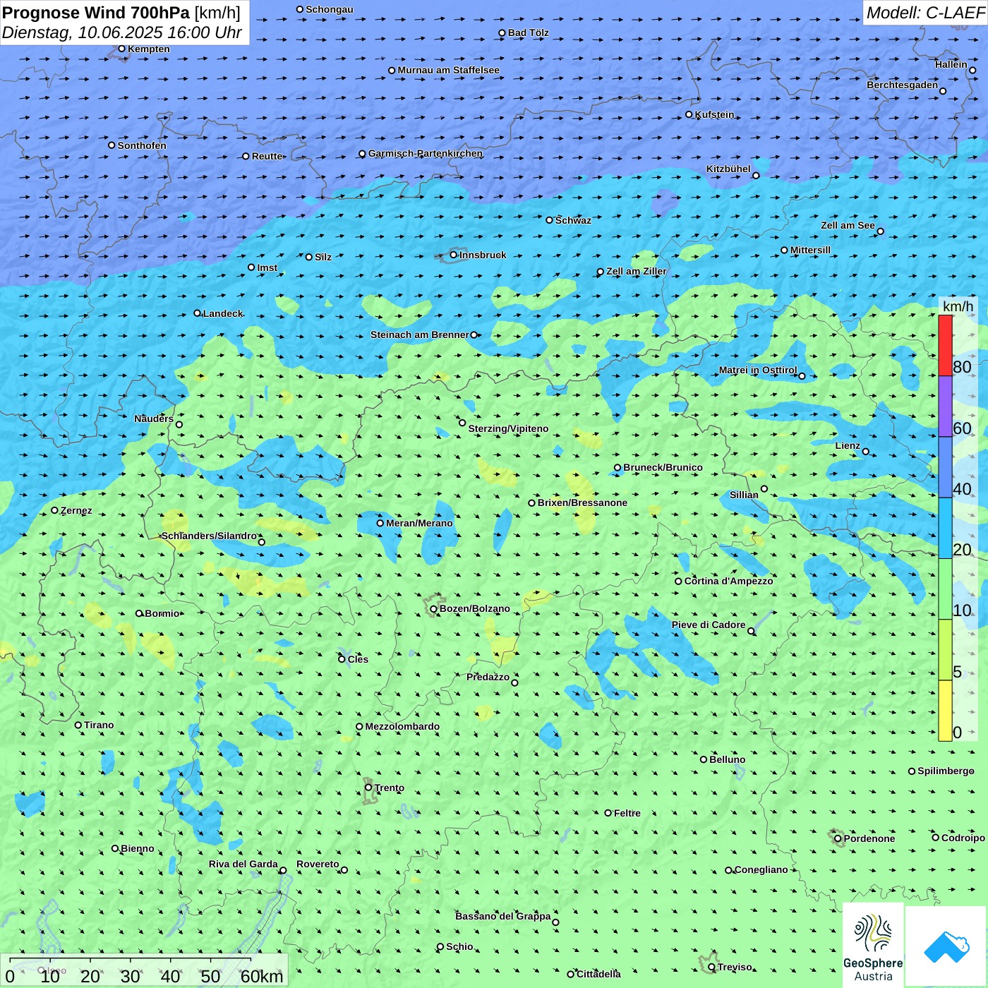Click the Zell am See marker

click(x=880, y=231)
